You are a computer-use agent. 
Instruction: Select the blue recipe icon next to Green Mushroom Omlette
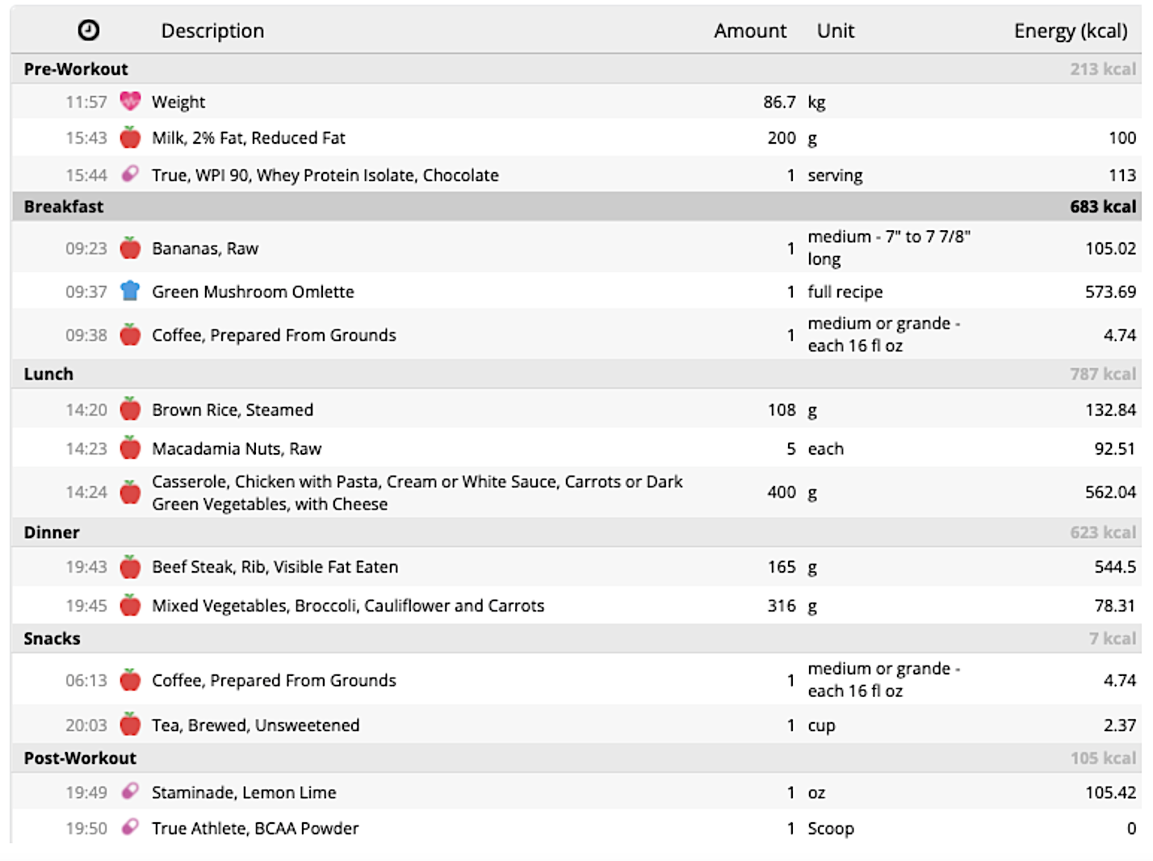(x=129, y=292)
